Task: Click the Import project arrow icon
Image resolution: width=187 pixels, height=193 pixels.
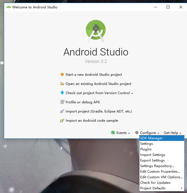Action: pos(62,111)
